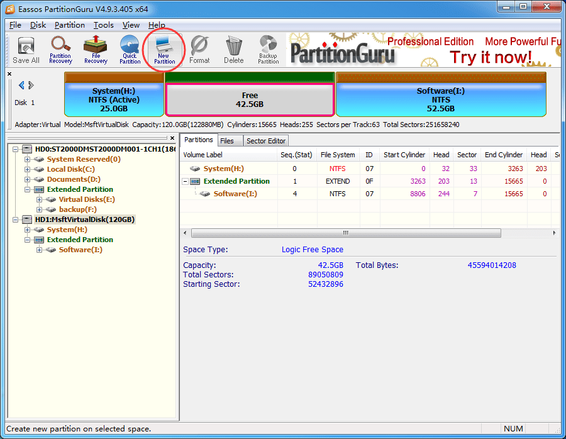Launch File Recovery tool
The width and height of the screenshot is (566, 439).
point(96,50)
